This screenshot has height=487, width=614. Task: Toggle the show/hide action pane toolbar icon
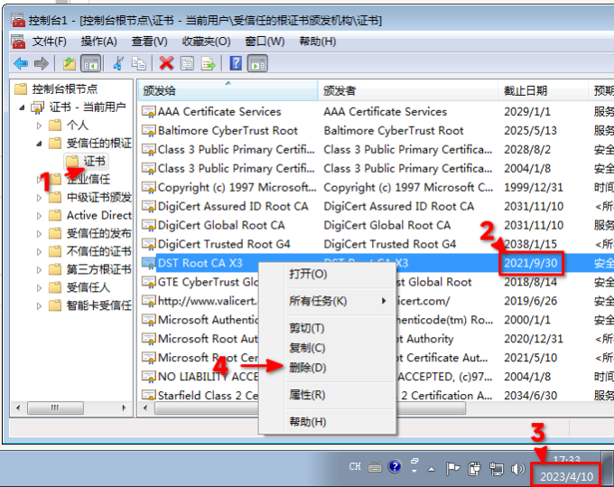pos(257,63)
